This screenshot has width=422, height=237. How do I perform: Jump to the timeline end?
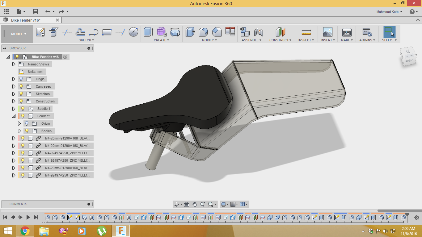[36, 218]
